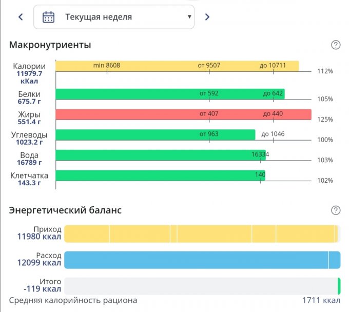Click the yellow Приход energy bar
The image size is (349, 312).
point(200,233)
